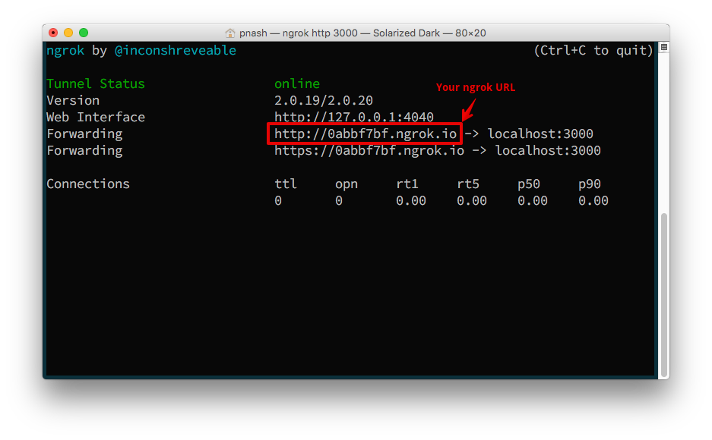Open the http://127.0.0.1:4040 web interface URL
This screenshot has height=440, width=712.
point(354,118)
